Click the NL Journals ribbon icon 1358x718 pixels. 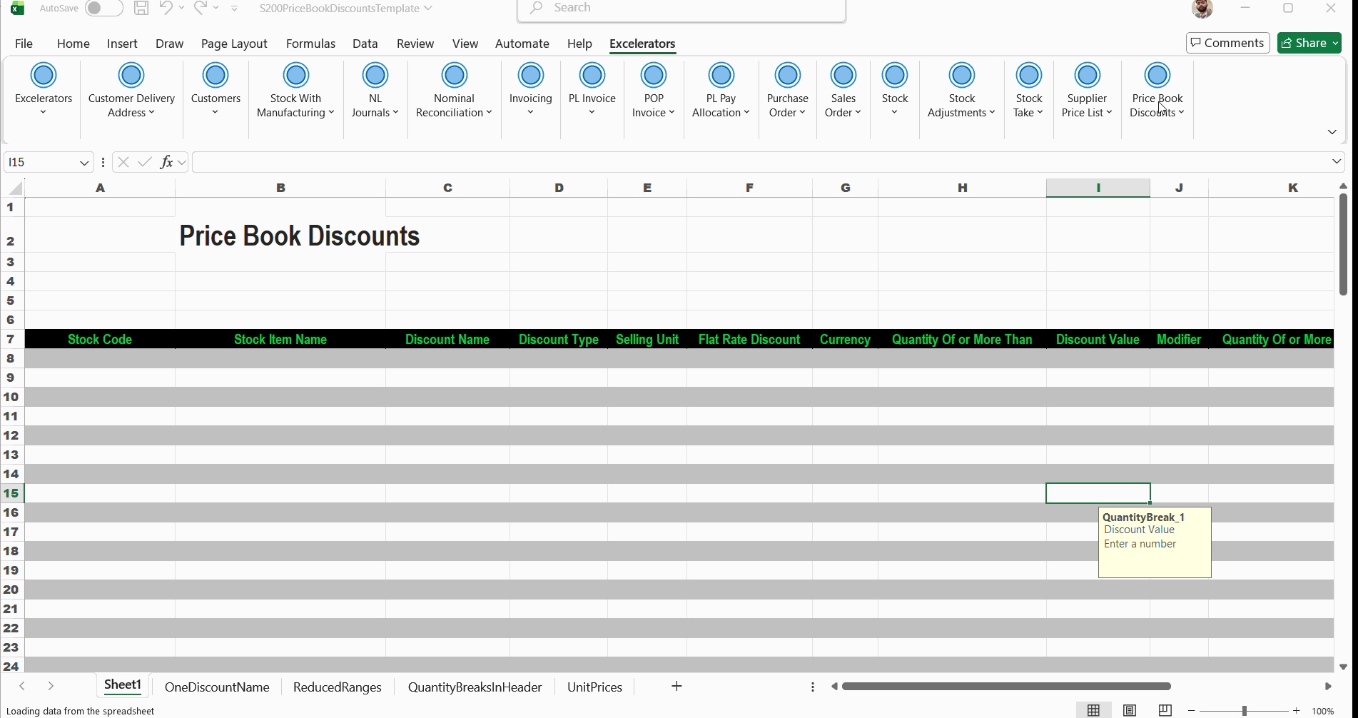[375, 76]
